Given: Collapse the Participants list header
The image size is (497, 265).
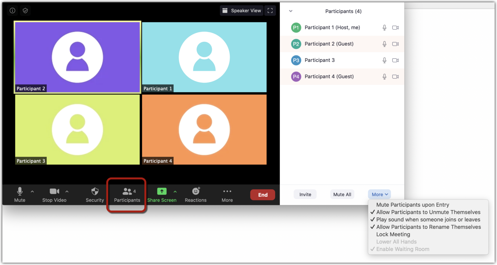Looking at the screenshot, I should 290,11.
